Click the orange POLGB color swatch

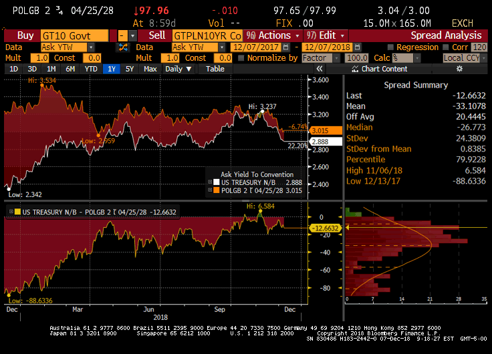pos(216,190)
